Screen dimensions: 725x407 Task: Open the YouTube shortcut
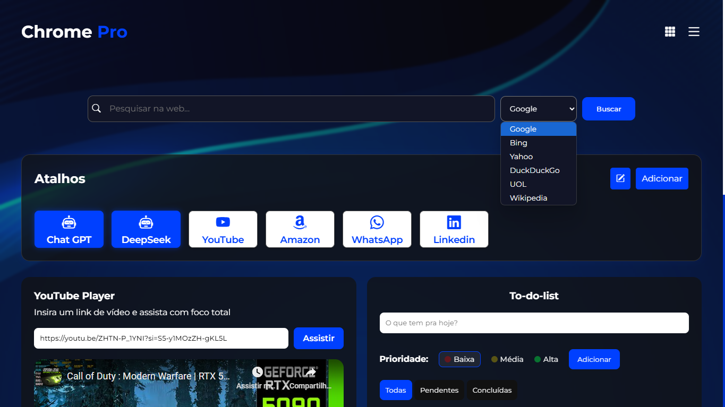click(223, 229)
